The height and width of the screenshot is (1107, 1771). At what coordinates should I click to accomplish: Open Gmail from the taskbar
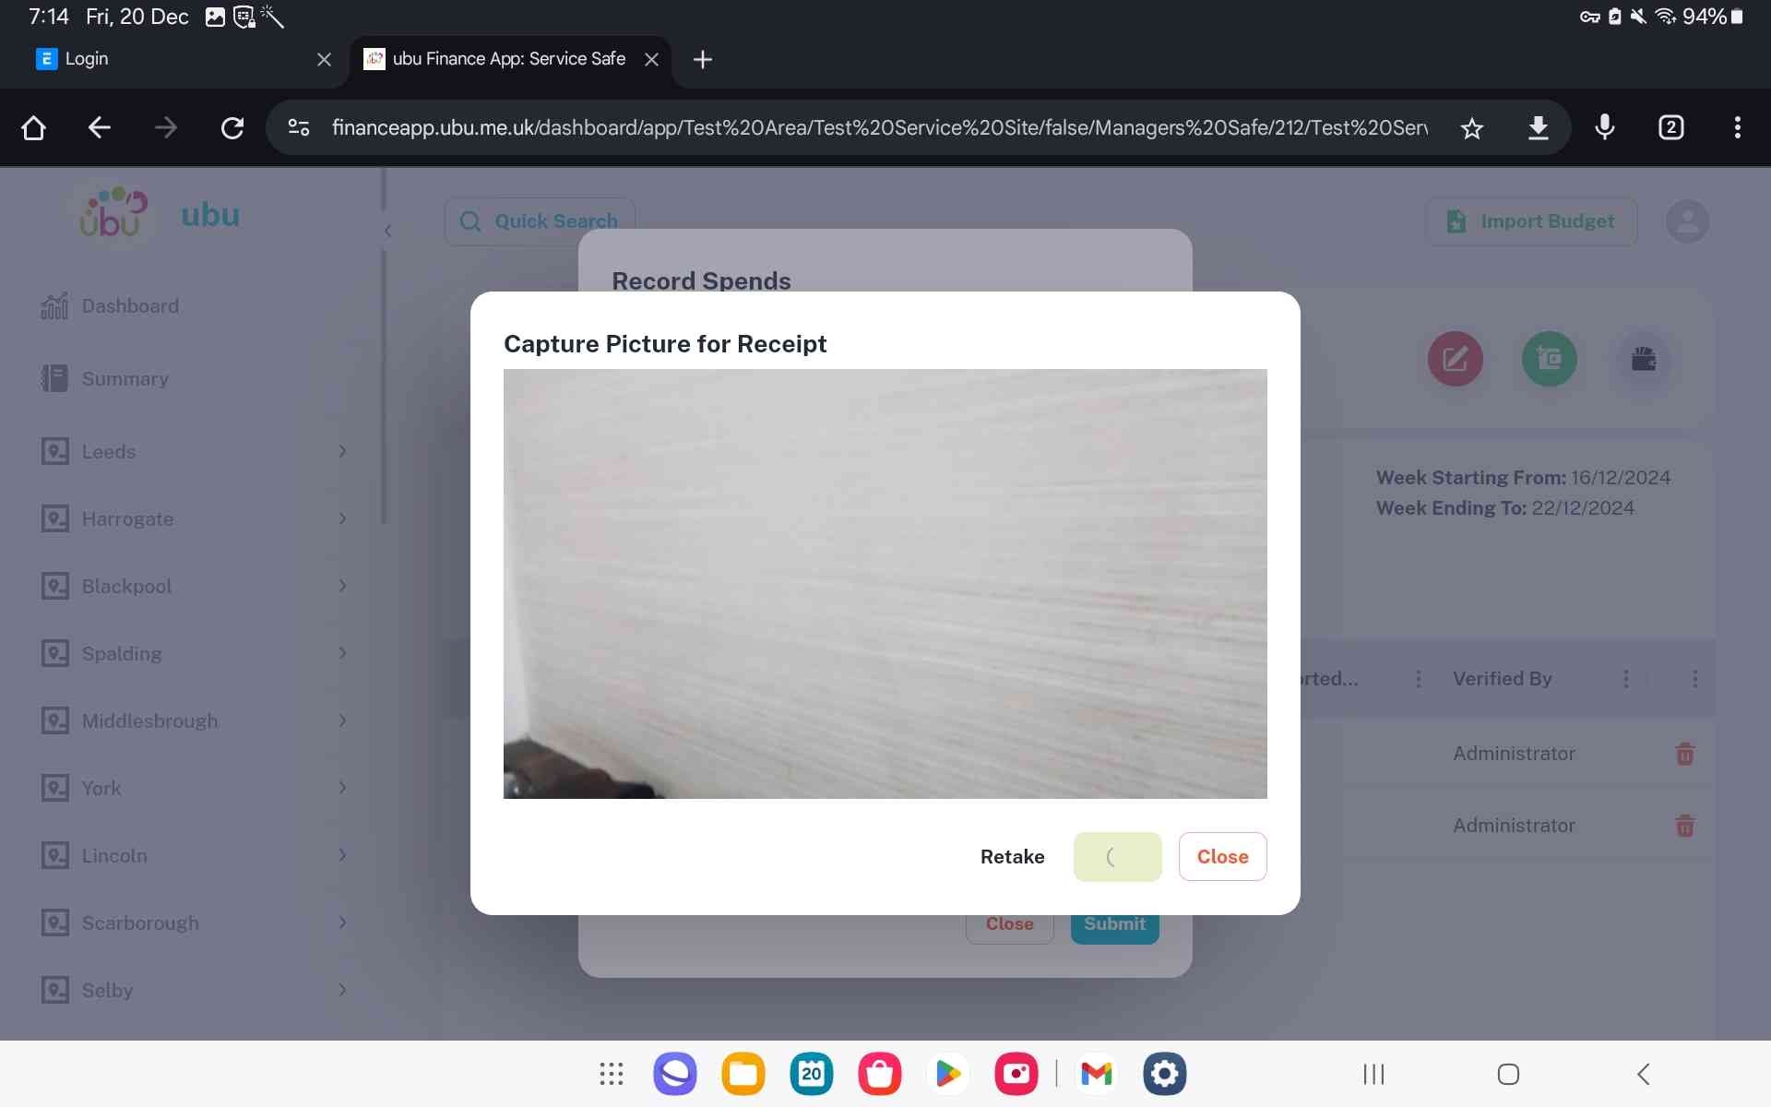(1096, 1074)
